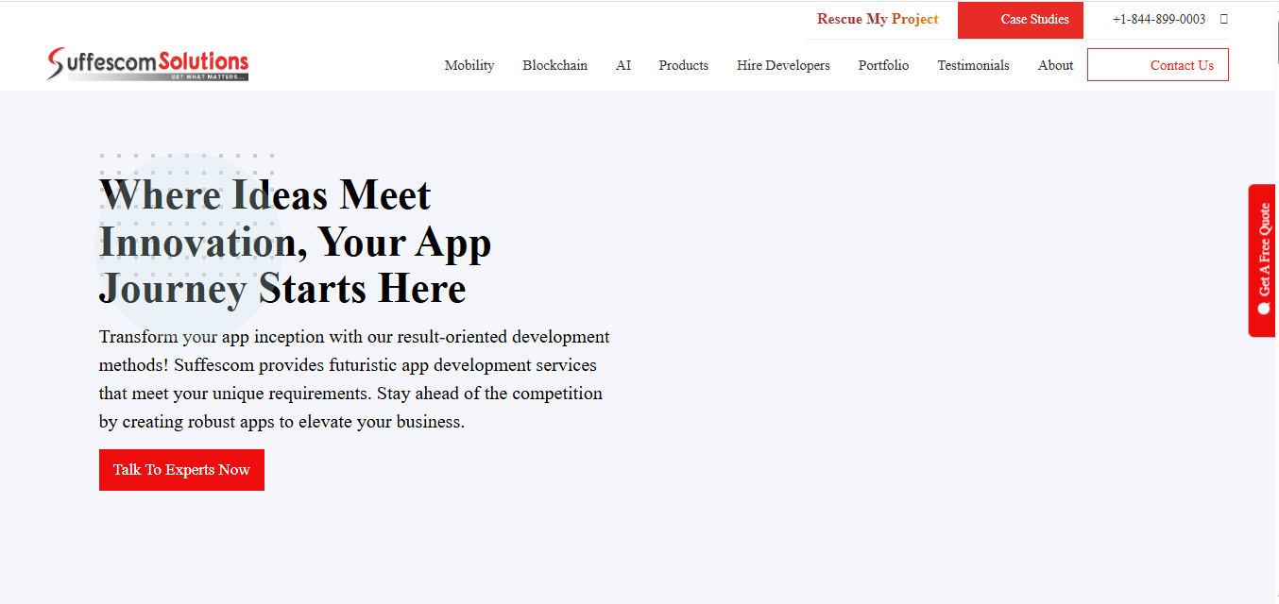The width and height of the screenshot is (1279, 604).
Task: Go to the Hire Developers menu item
Action: point(783,65)
